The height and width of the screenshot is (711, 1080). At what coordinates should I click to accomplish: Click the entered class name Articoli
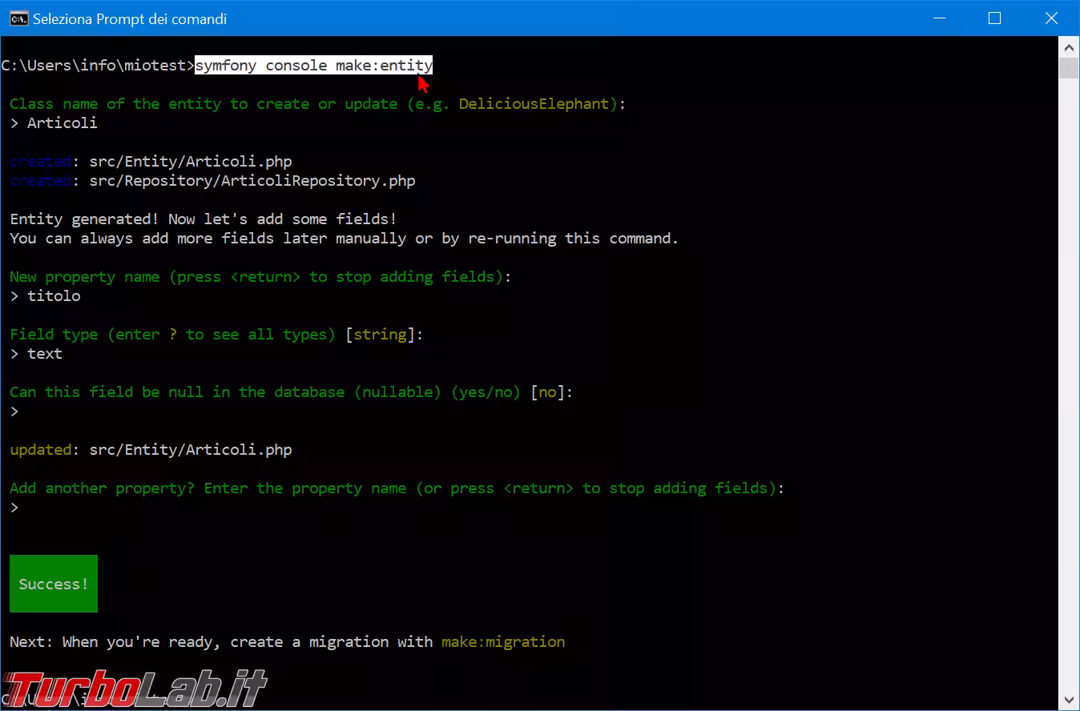[x=62, y=123]
